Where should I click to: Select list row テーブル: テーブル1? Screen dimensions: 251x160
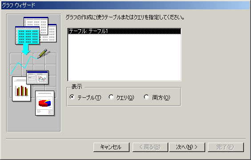coord(124,31)
